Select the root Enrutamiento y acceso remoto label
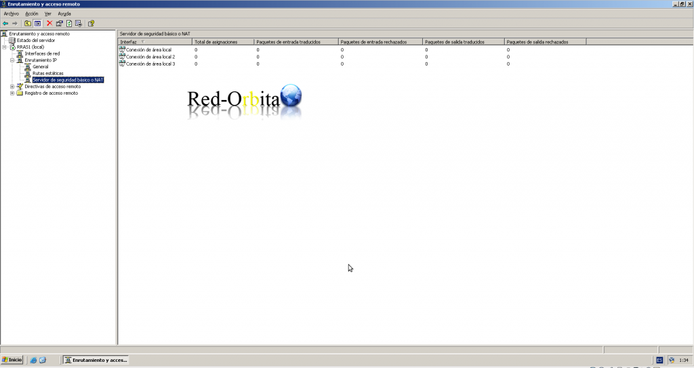The width and height of the screenshot is (694, 368). [39, 34]
